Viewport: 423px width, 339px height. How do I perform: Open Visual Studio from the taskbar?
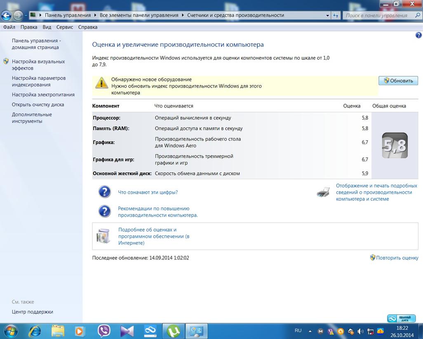[x=127, y=331]
